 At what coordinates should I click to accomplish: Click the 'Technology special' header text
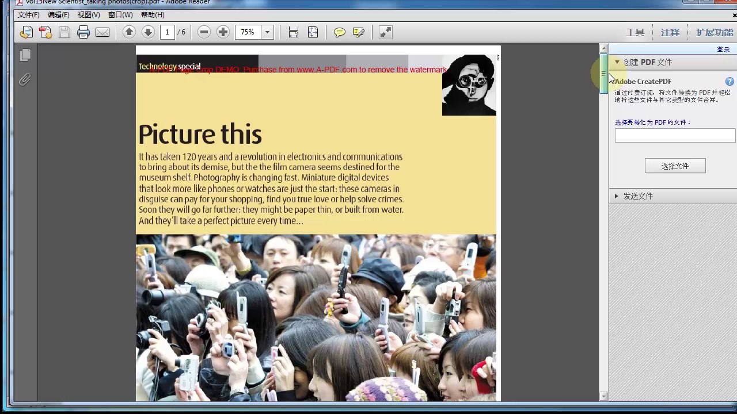(x=169, y=67)
